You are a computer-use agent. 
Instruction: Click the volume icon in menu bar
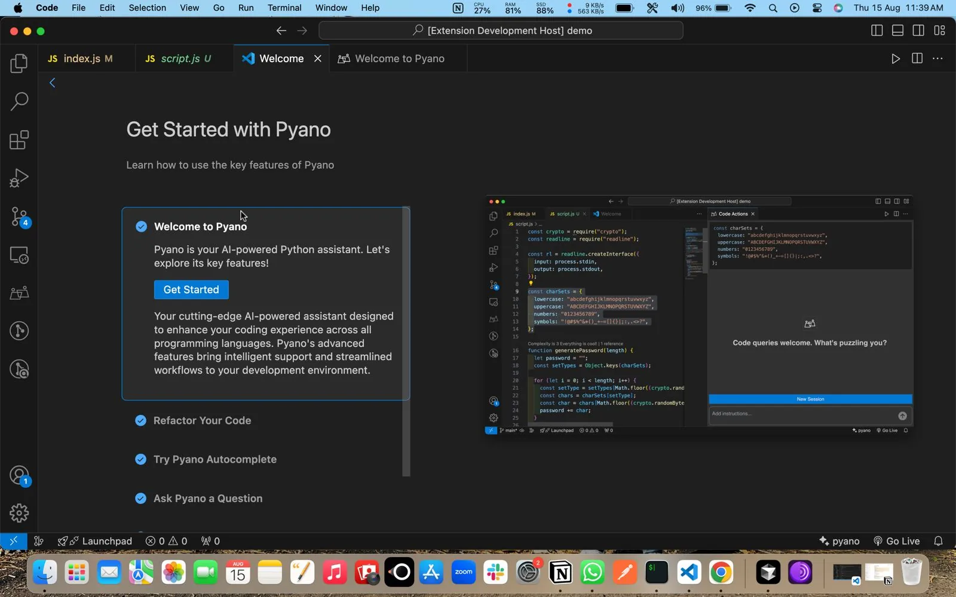coord(678,8)
